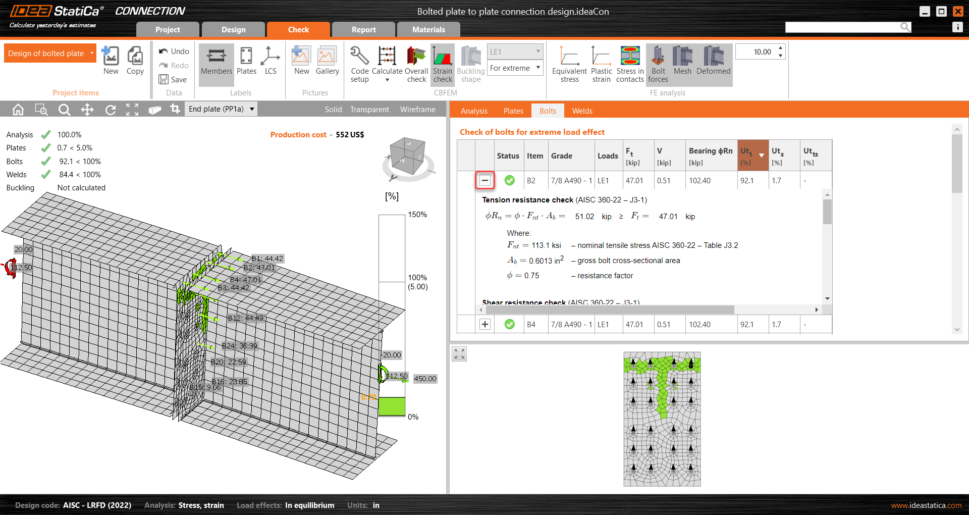Screen dimensions: 969x515
Task: Switch display to Solid mode
Action: click(333, 109)
